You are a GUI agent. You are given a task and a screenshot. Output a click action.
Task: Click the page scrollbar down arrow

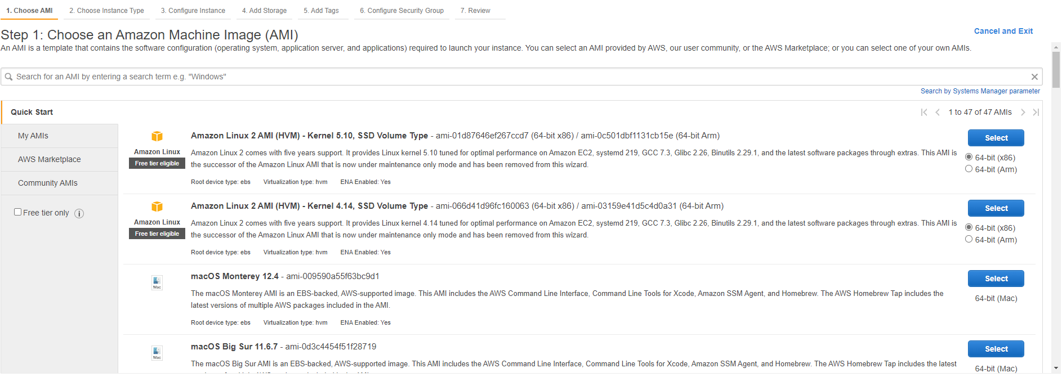tap(1056, 368)
